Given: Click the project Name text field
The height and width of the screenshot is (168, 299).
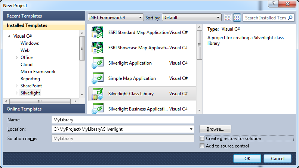Looking at the screenshot, I should [123, 120].
